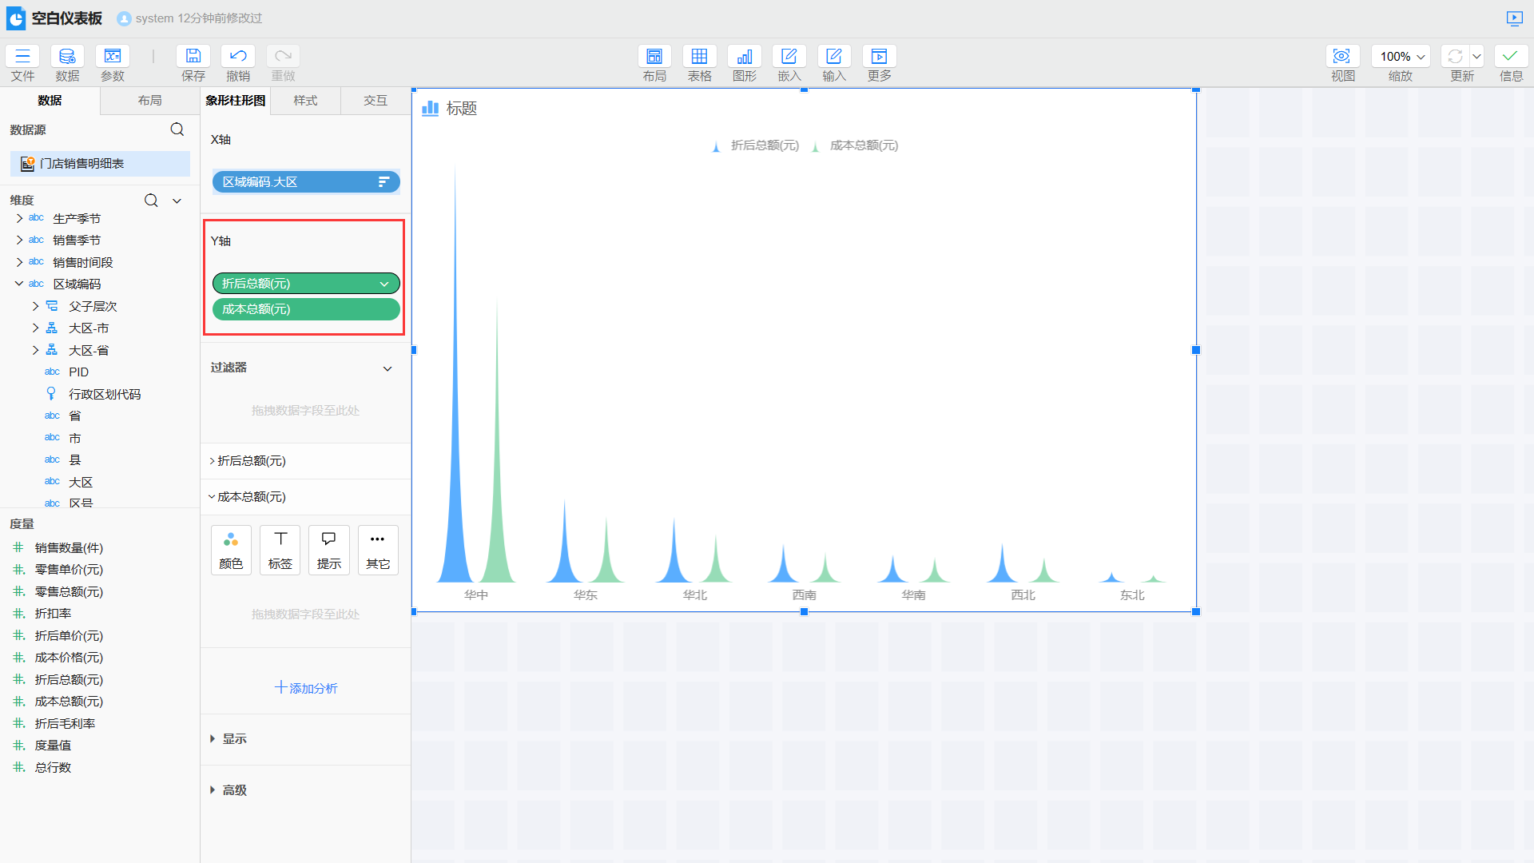Click the Undo icon
1534x863 pixels.
tap(237, 57)
